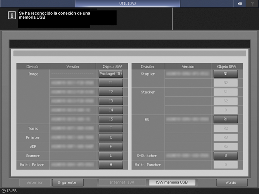Choose the ADF F object button
The image size is (259, 194).
111,146
